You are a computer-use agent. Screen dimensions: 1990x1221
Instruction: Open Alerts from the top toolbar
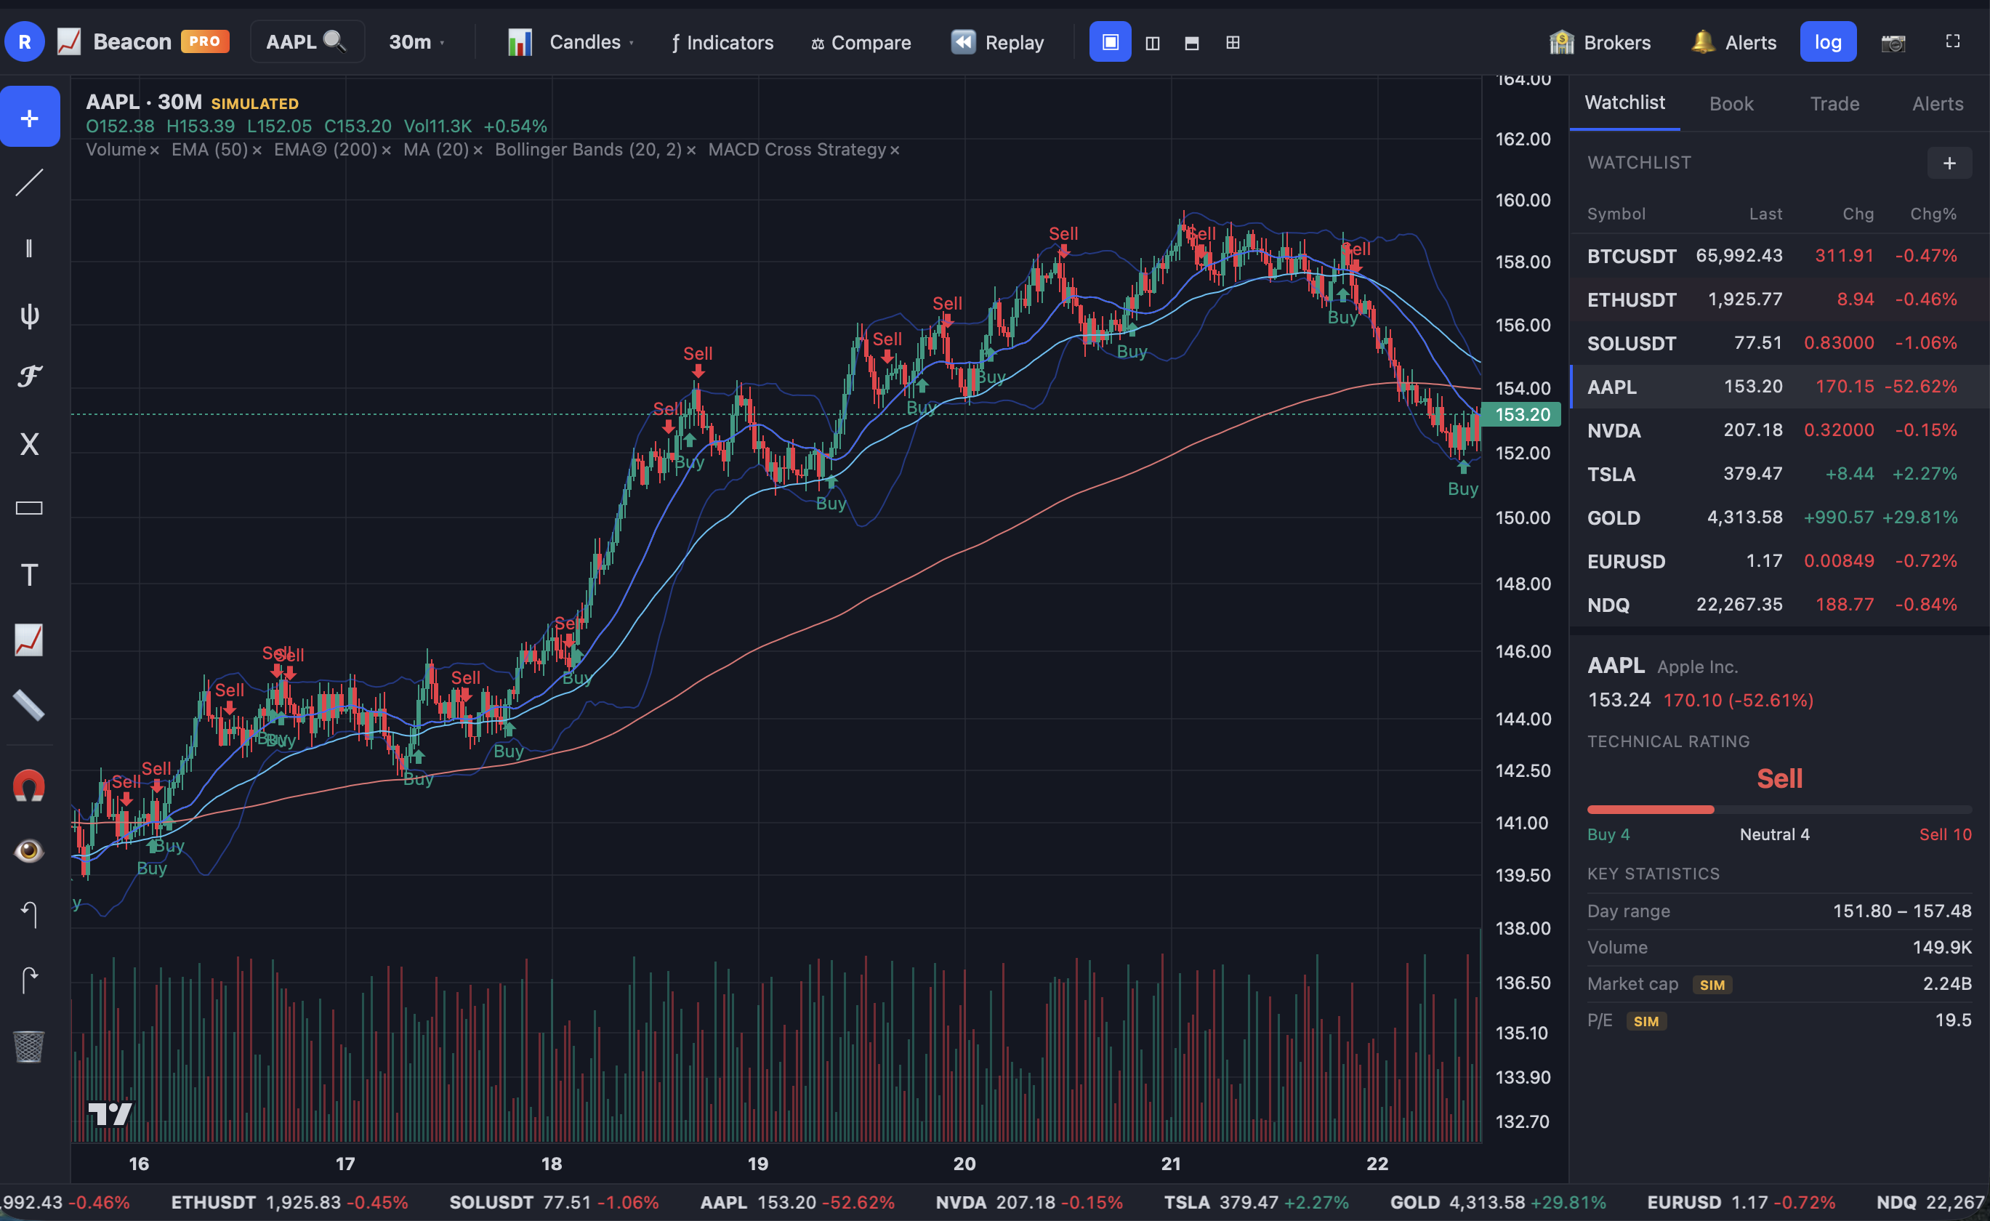pyautogui.click(x=1733, y=42)
